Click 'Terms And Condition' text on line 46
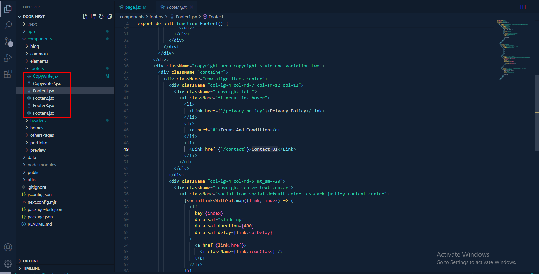The image size is (539, 274). (245, 130)
